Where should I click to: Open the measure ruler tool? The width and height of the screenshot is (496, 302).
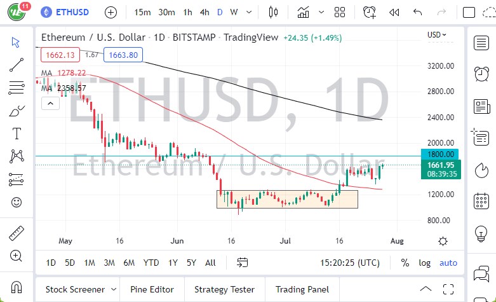coord(17,233)
